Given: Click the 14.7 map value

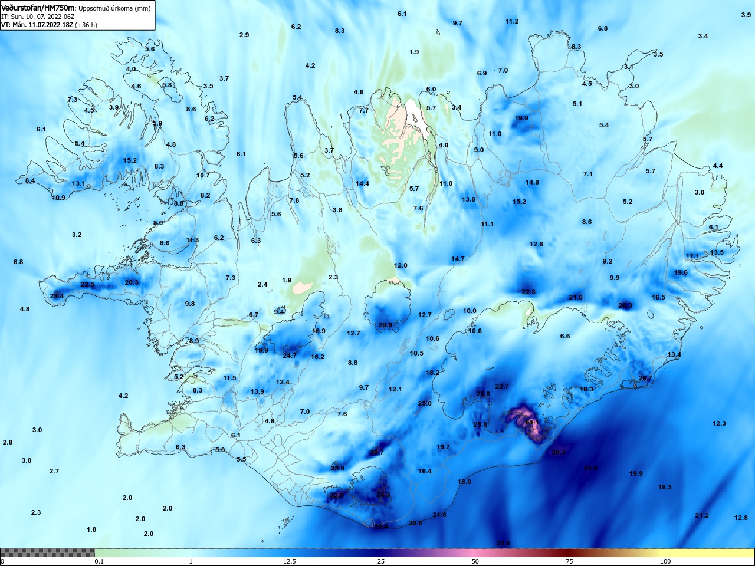Looking at the screenshot, I should tap(458, 259).
